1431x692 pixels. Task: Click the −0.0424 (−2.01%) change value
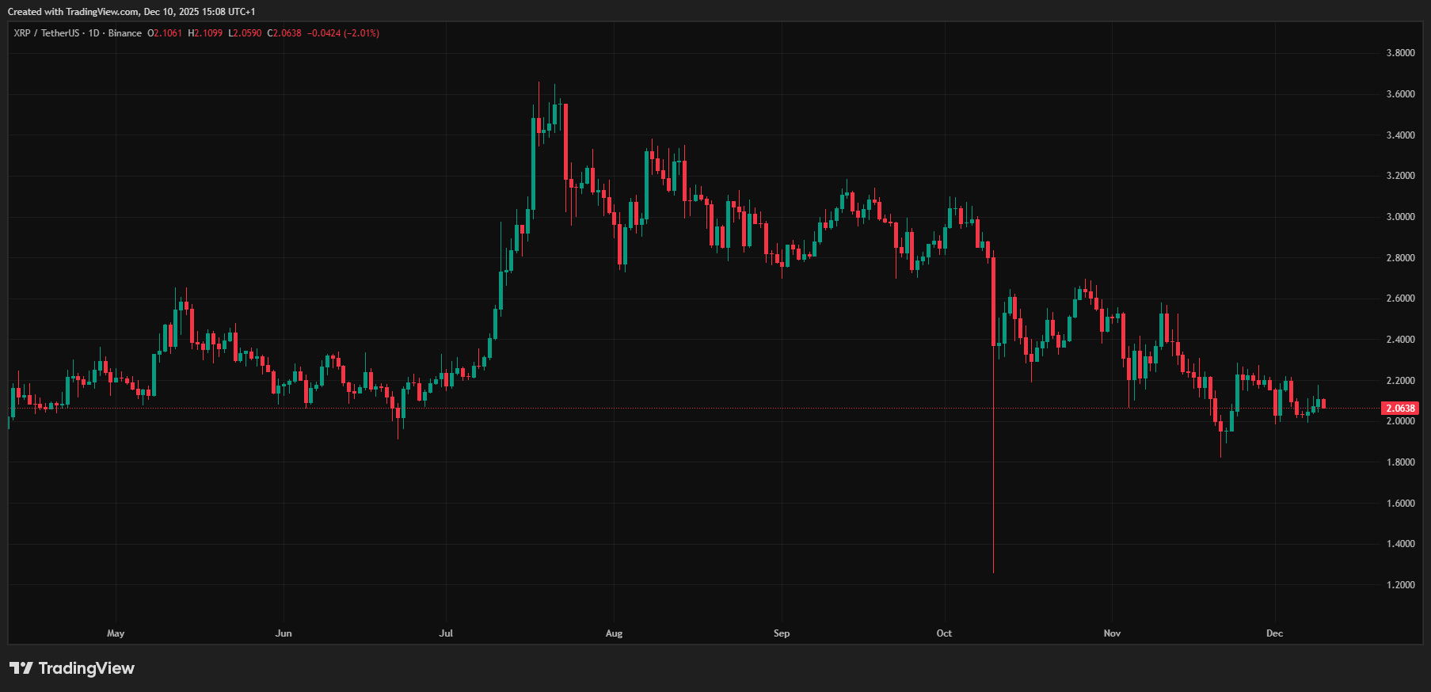[343, 33]
